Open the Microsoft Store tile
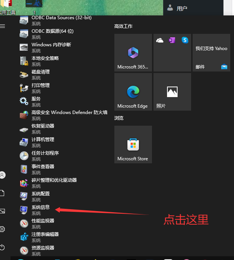The height and width of the screenshot is (260, 234). [133, 144]
